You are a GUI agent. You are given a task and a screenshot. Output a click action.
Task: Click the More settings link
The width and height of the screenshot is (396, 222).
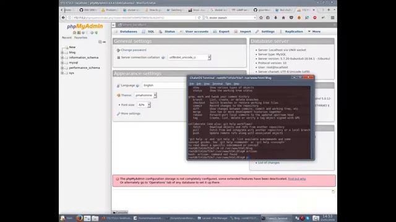tap(131, 113)
